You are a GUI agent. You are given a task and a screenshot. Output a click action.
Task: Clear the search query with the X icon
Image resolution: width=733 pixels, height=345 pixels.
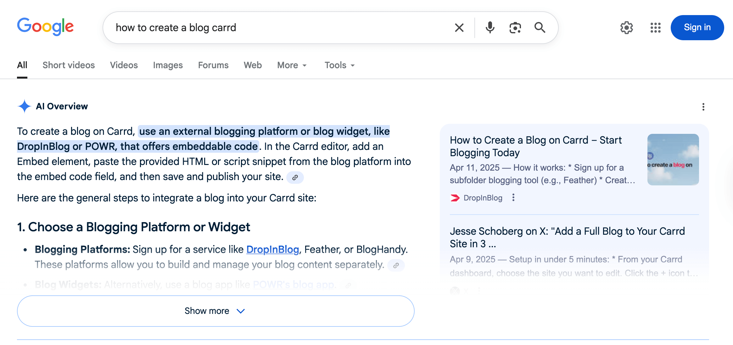coord(459,28)
